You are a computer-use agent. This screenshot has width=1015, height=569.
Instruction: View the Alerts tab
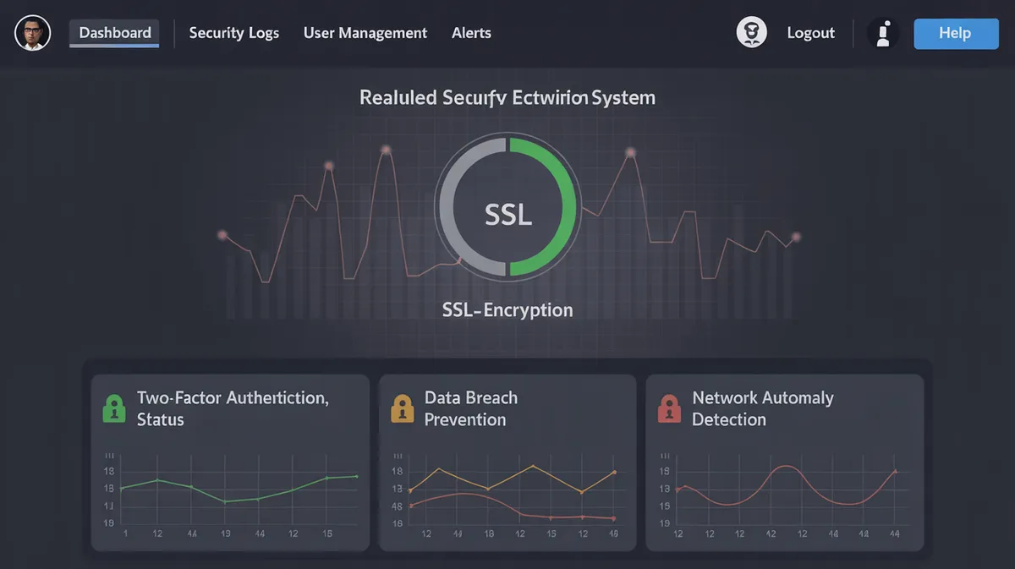pos(471,33)
